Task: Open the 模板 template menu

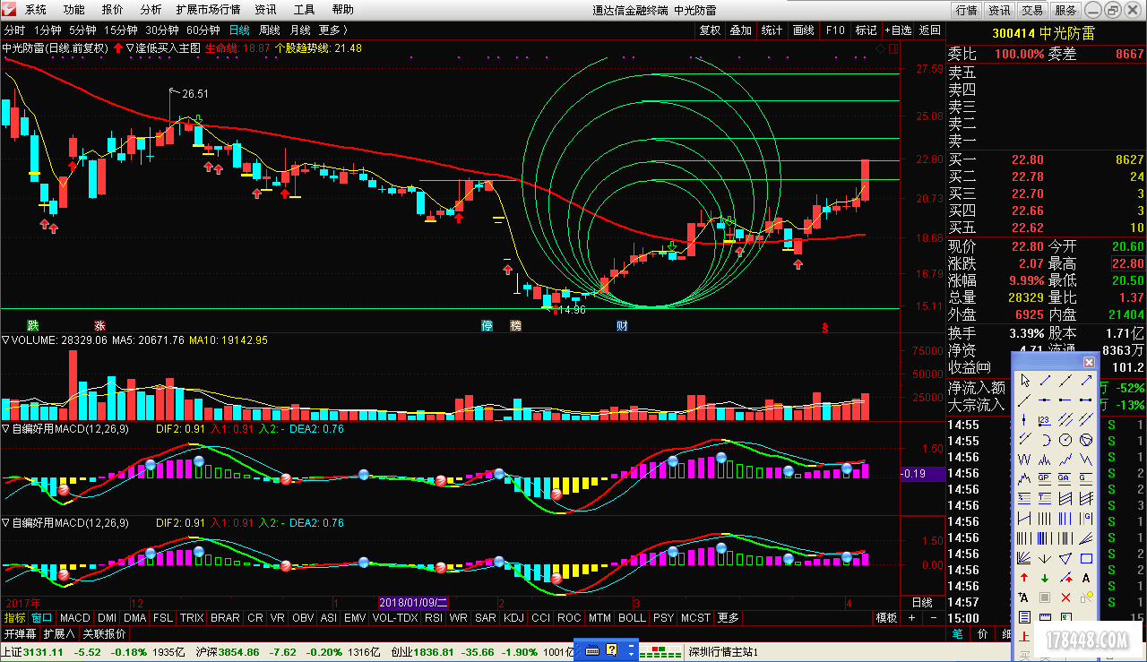Action: click(886, 618)
